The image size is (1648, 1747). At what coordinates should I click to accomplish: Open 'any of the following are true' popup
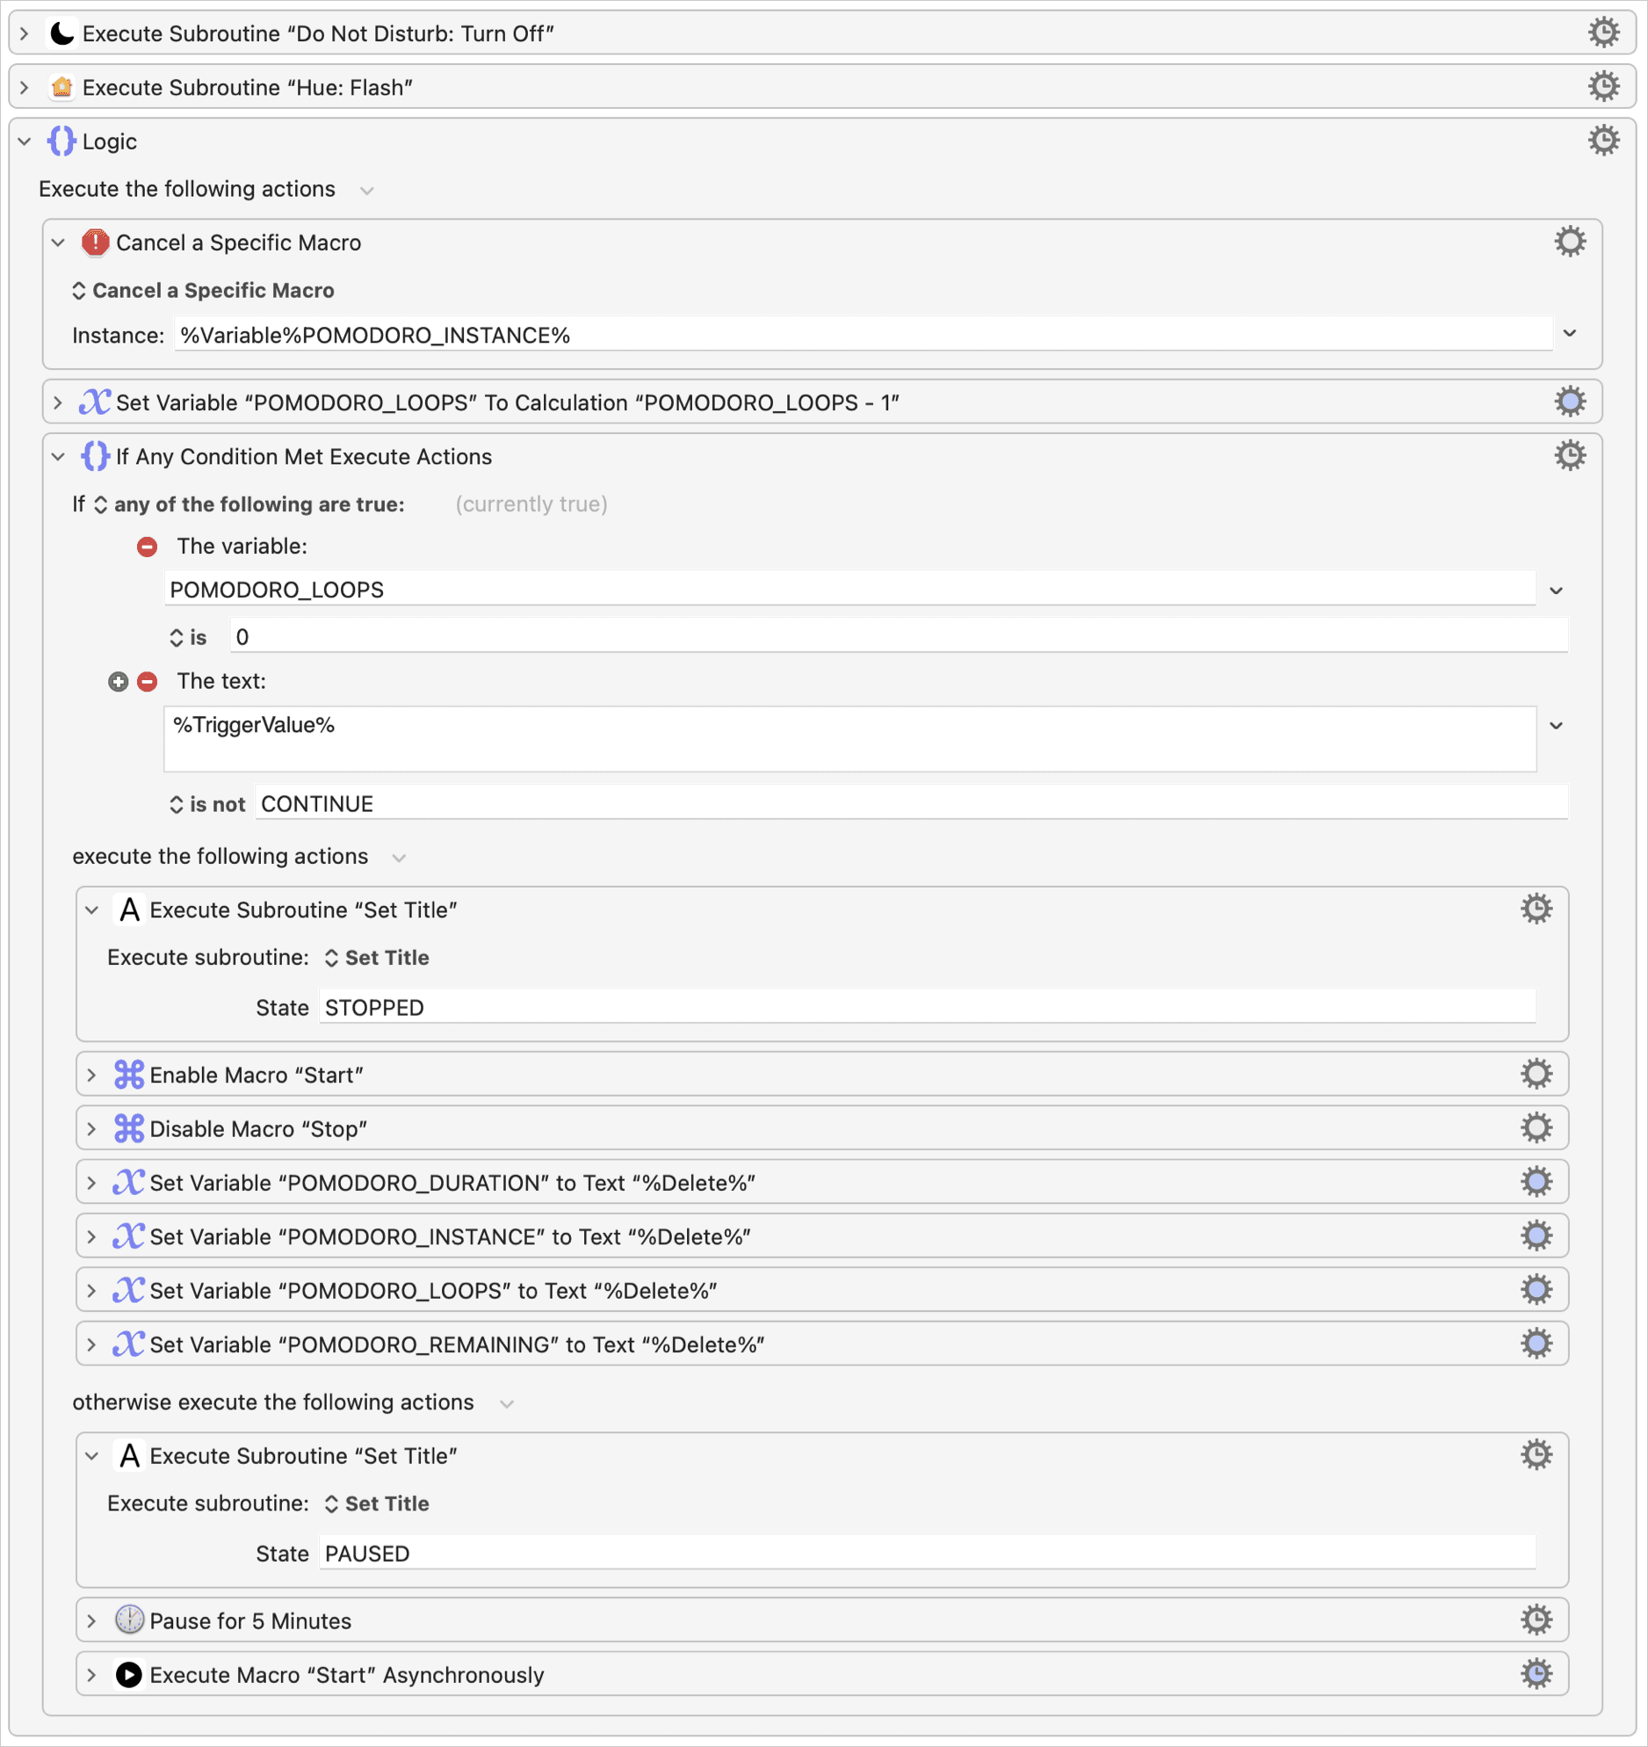coord(249,504)
